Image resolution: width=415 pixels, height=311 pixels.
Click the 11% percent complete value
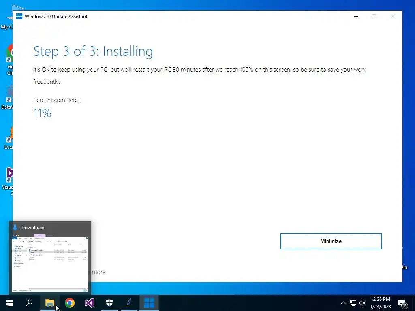[x=42, y=113]
